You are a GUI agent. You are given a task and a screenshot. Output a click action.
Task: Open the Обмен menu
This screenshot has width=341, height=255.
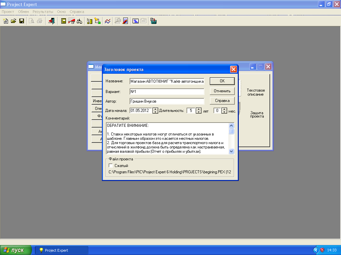(24, 12)
